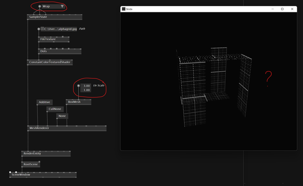Select the SceneWindow node
Screen dimensions: 303x186
[43, 175]
